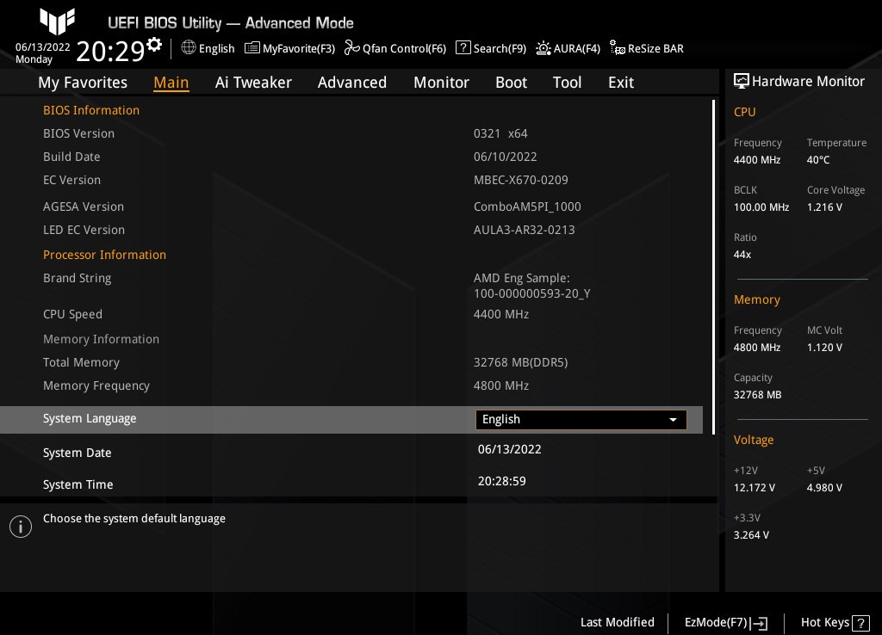Click Ratio 44x reading
Image resolution: width=882 pixels, height=635 pixels.
click(x=742, y=255)
